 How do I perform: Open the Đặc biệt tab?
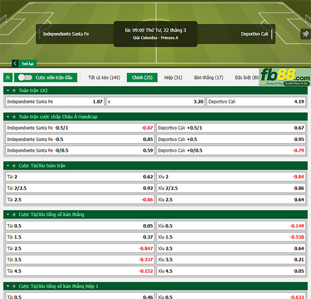[247, 78]
